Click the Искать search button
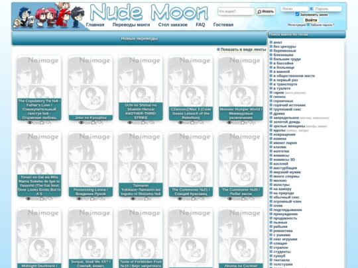The image size is (358, 268). coord(266,12)
